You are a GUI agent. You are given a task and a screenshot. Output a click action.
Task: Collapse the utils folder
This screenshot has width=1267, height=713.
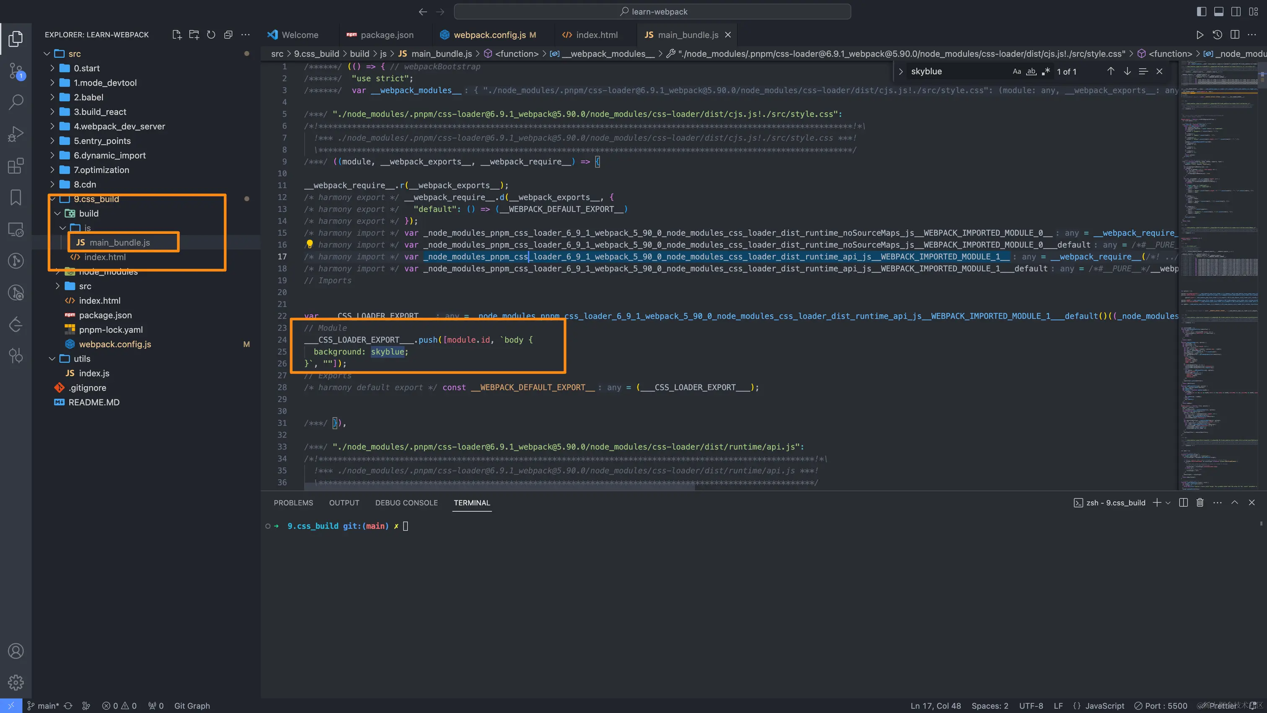click(x=82, y=359)
